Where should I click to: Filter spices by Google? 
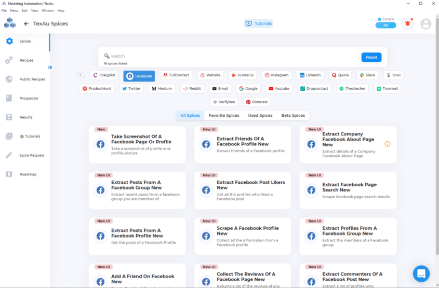point(248,88)
